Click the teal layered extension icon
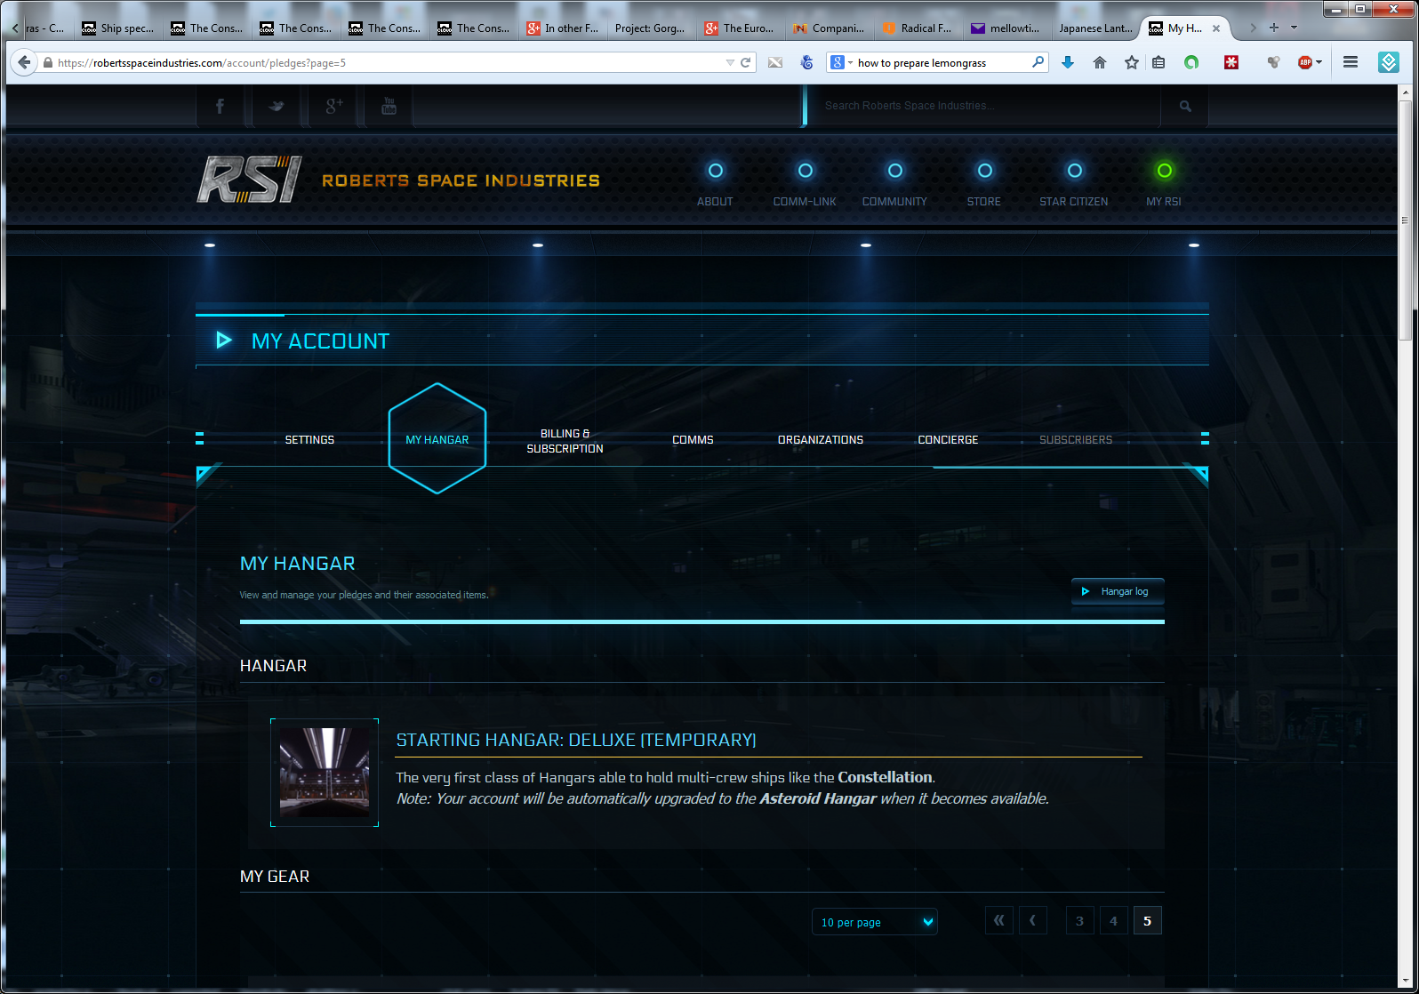This screenshot has height=994, width=1419. coord(1388,62)
